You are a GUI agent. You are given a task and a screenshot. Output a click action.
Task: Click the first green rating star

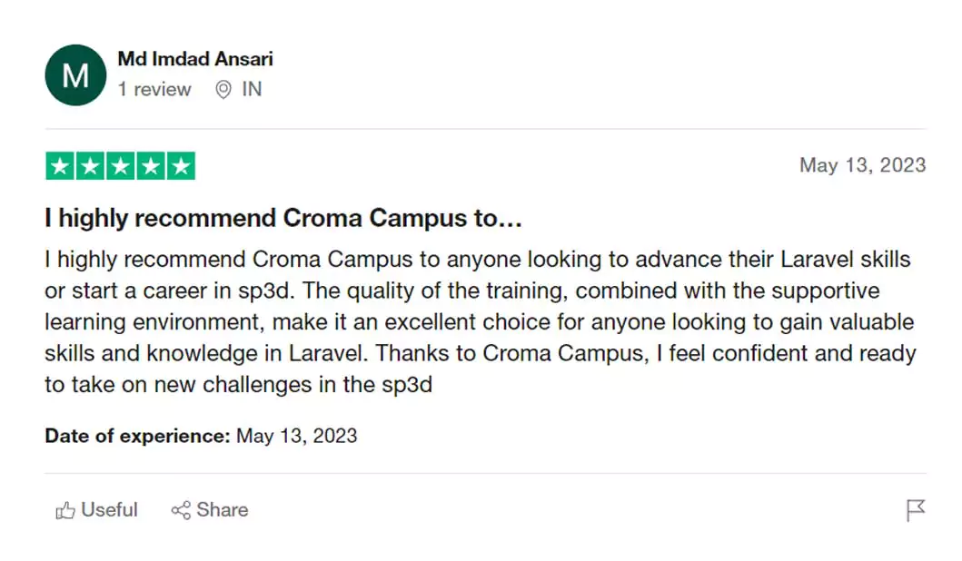click(60, 167)
